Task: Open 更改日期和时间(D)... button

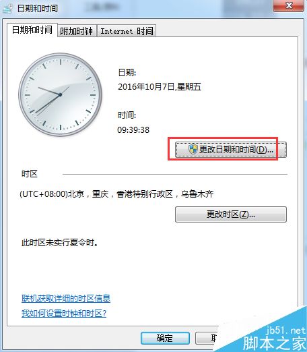Action: pyautogui.click(x=231, y=150)
